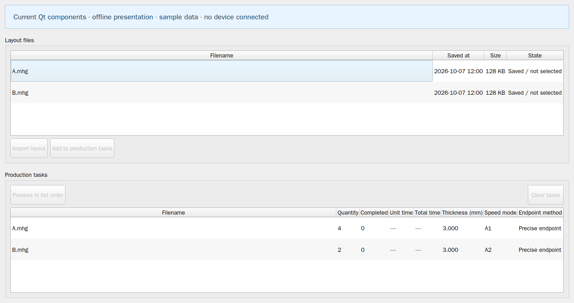Viewport: 574px width, 303px height.
Task: Click thickness 3.000 in A.mhg task row
Action: click(462, 228)
